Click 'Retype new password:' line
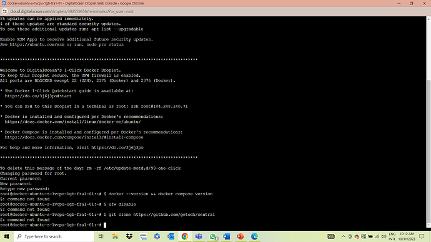The image size is (431, 242). pyautogui.click(x=25, y=189)
